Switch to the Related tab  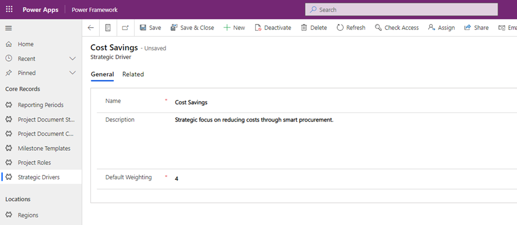133,74
